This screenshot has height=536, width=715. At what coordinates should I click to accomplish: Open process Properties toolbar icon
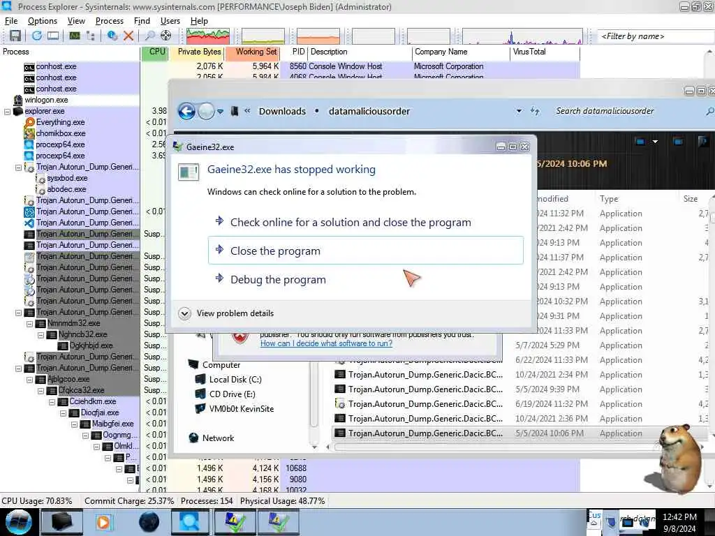click(112, 36)
